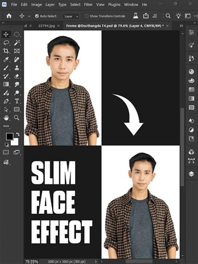
Task: Swap foreground and background colors
Action: [18, 134]
